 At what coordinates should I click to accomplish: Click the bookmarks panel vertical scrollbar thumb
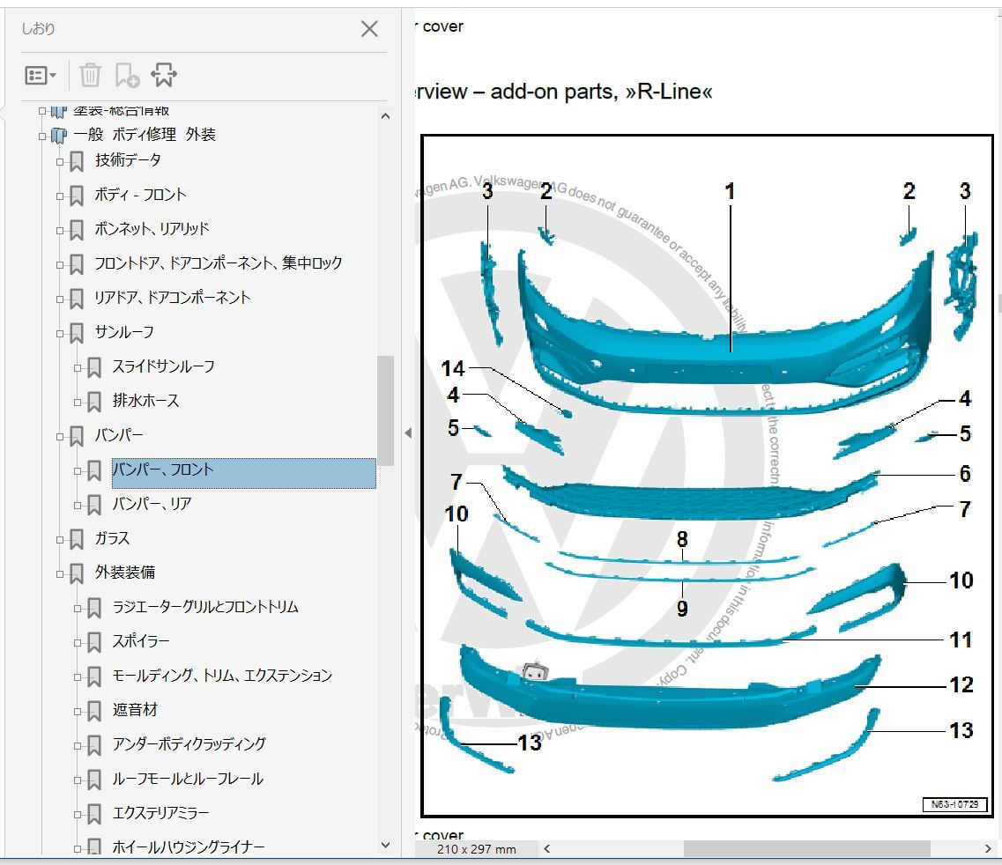coord(385,410)
